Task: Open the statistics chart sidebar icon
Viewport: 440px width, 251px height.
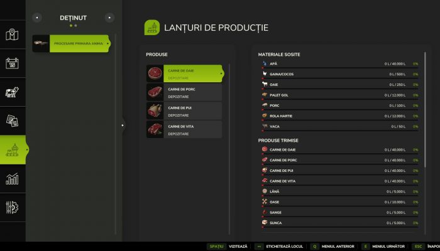Action: [12, 179]
